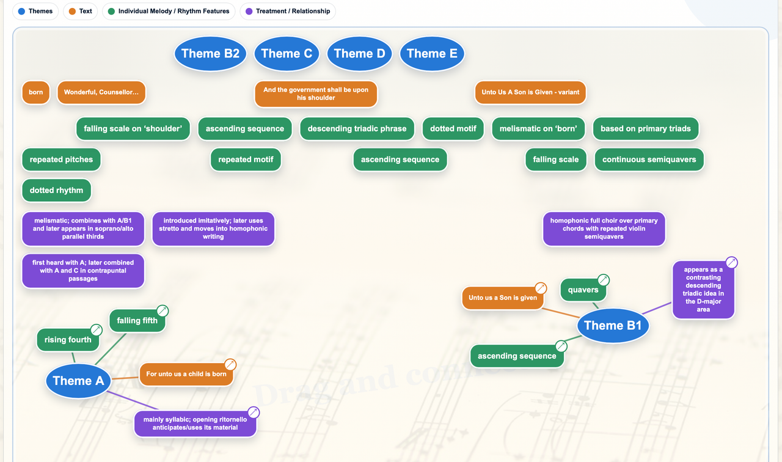Select 'mainly syllabic; opening ritornello' card
Viewport: 782px width, 462px height.
pos(195,424)
